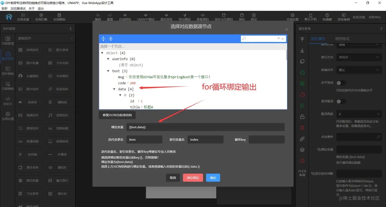
Task: Open the 换行方式 dropdown
Action: click(359, 57)
